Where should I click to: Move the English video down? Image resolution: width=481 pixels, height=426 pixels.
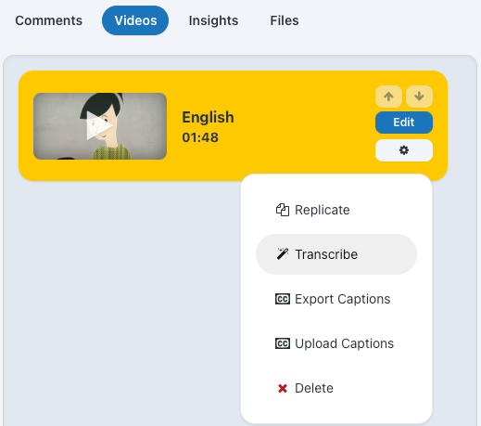click(x=419, y=97)
